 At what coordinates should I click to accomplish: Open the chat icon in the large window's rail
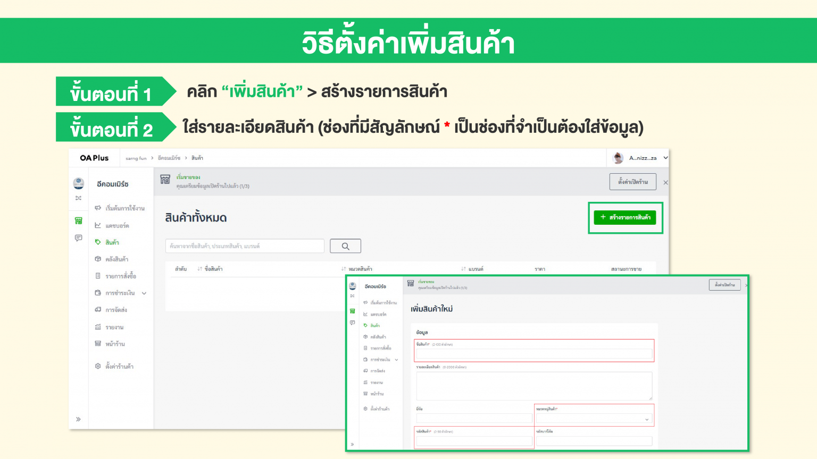pyautogui.click(x=79, y=238)
